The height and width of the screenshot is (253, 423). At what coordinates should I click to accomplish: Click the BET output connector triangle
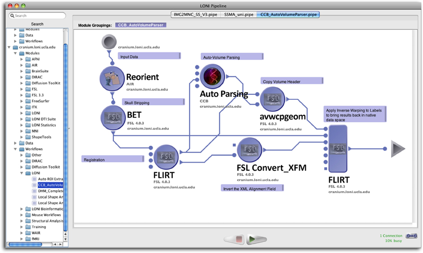[x=113, y=133]
